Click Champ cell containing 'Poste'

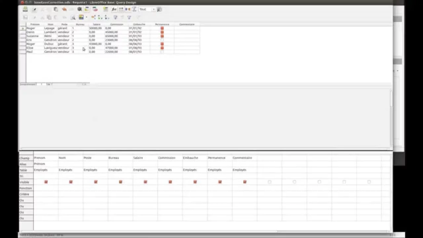[95, 158]
